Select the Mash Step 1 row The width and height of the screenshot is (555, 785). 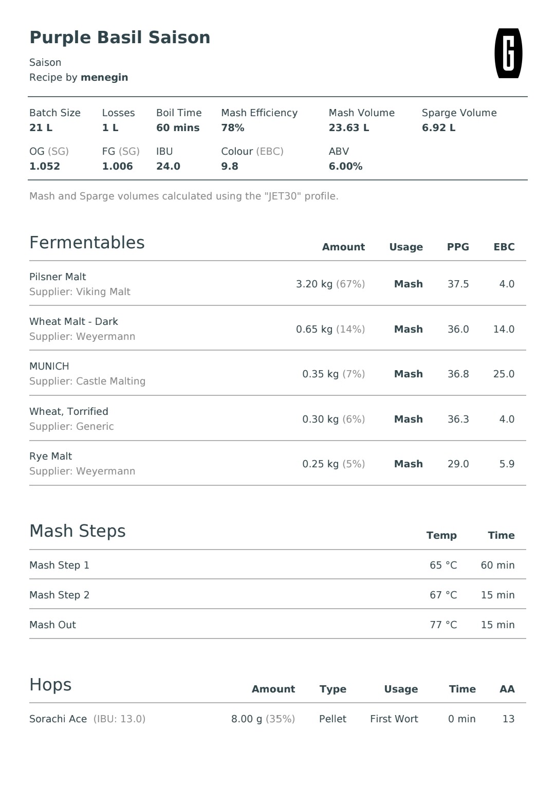click(x=277, y=565)
